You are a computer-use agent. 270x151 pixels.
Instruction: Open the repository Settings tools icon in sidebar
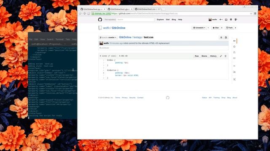click(234, 79)
